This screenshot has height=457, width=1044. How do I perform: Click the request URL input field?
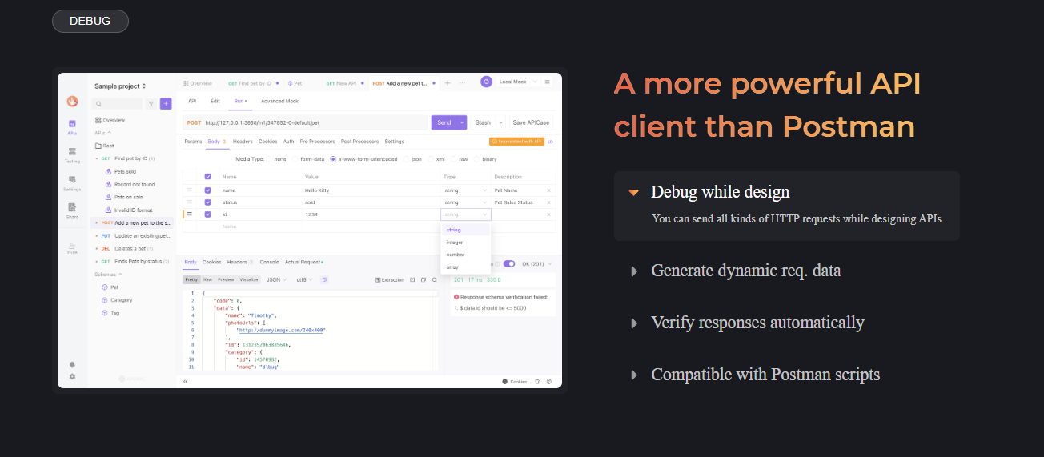[305, 122]
